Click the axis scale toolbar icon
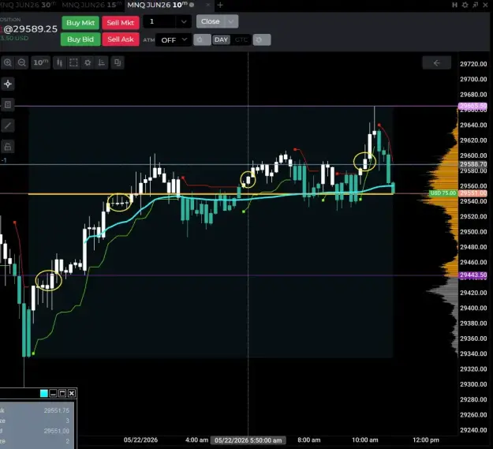Image resolution: width=493 pixels, height=449 pixels. [102, 62]
